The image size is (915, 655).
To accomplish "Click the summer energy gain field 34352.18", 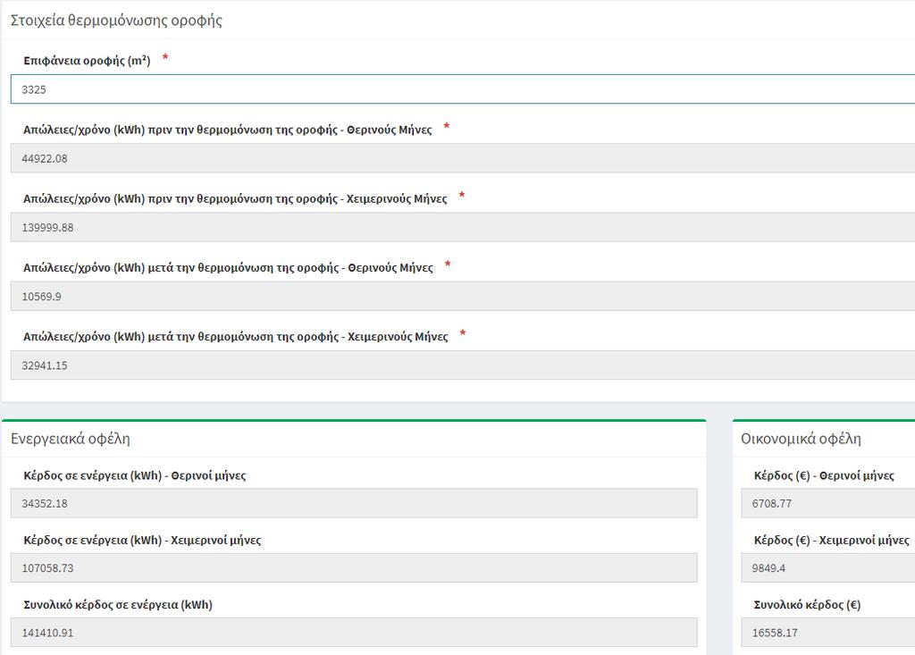I will (354, 503).
